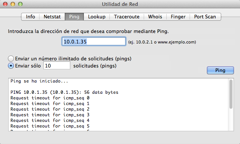Screen dimensions: 240x144
Task: Click the ping output text area
Action: click(x=118, y=105)
